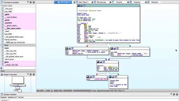This screenshot has width=179, height=101.
Task: Click the second title icon of the loc_668 node
Action: [114, 48]
